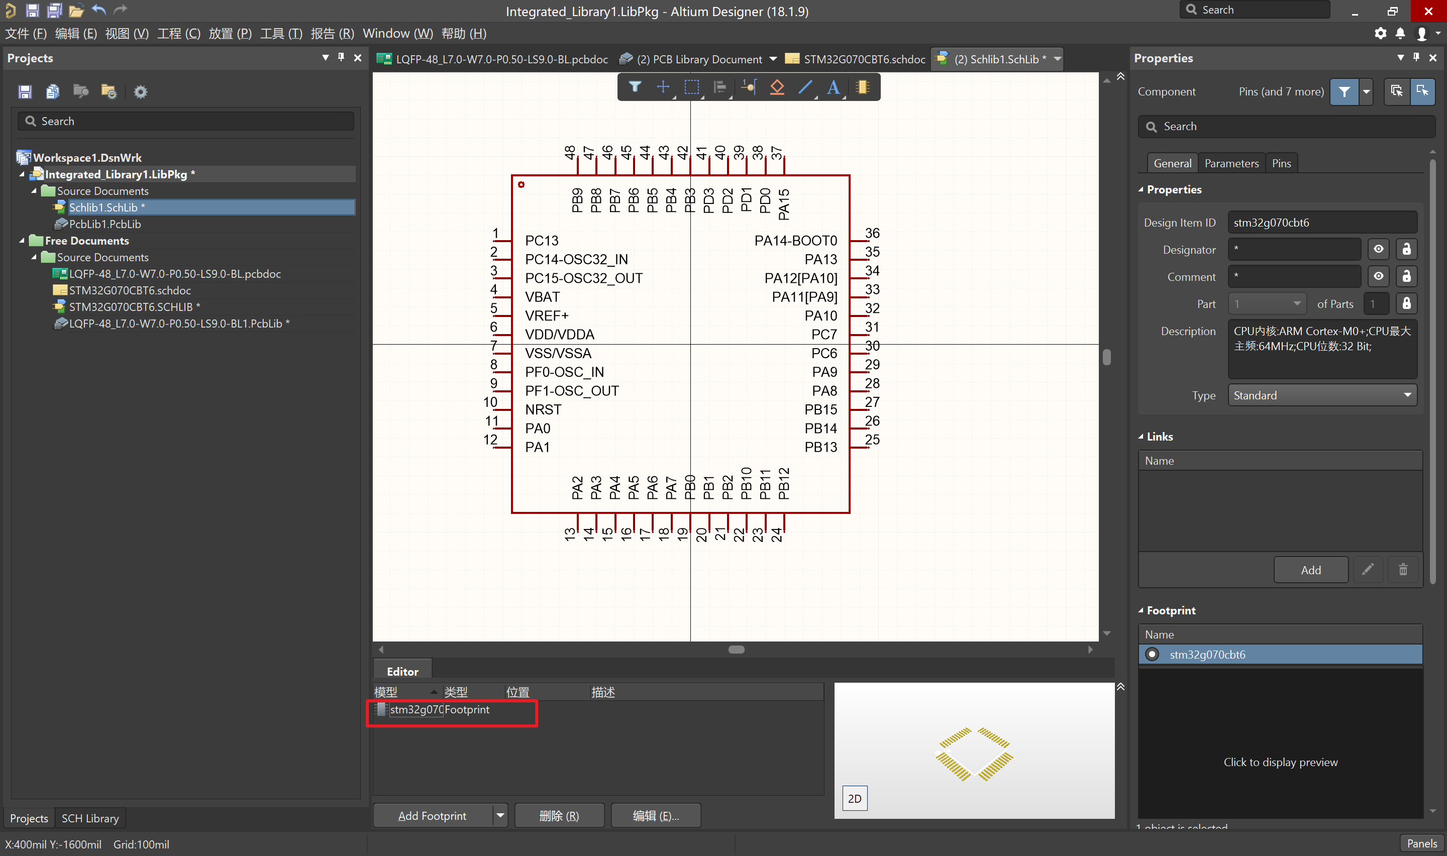Collapse the Links section
Image resolution: width=1447 pixels, height=856 pixels.
point(1141,437)
